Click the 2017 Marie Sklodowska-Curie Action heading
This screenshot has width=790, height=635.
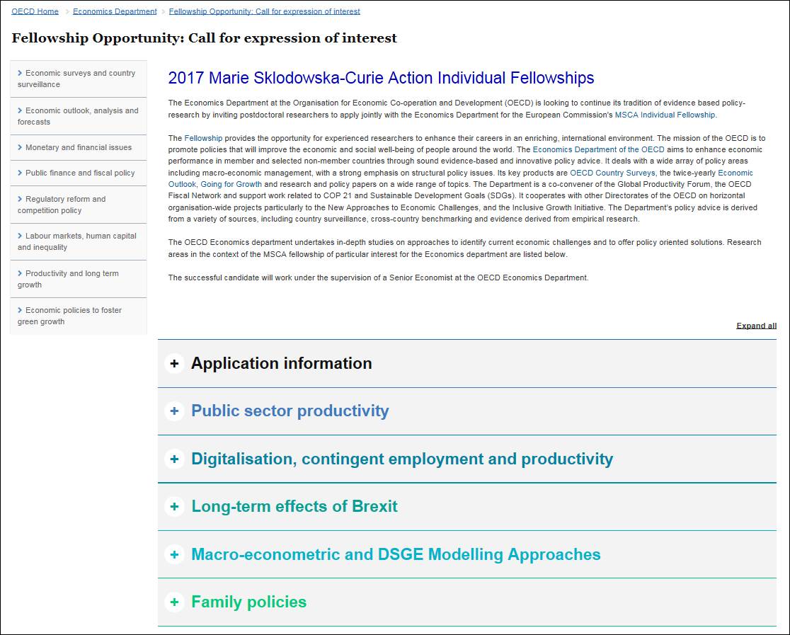[x=381, y=78]
